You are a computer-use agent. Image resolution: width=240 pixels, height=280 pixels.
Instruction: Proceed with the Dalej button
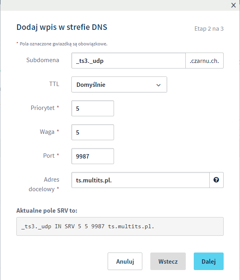tap(209, 261)
